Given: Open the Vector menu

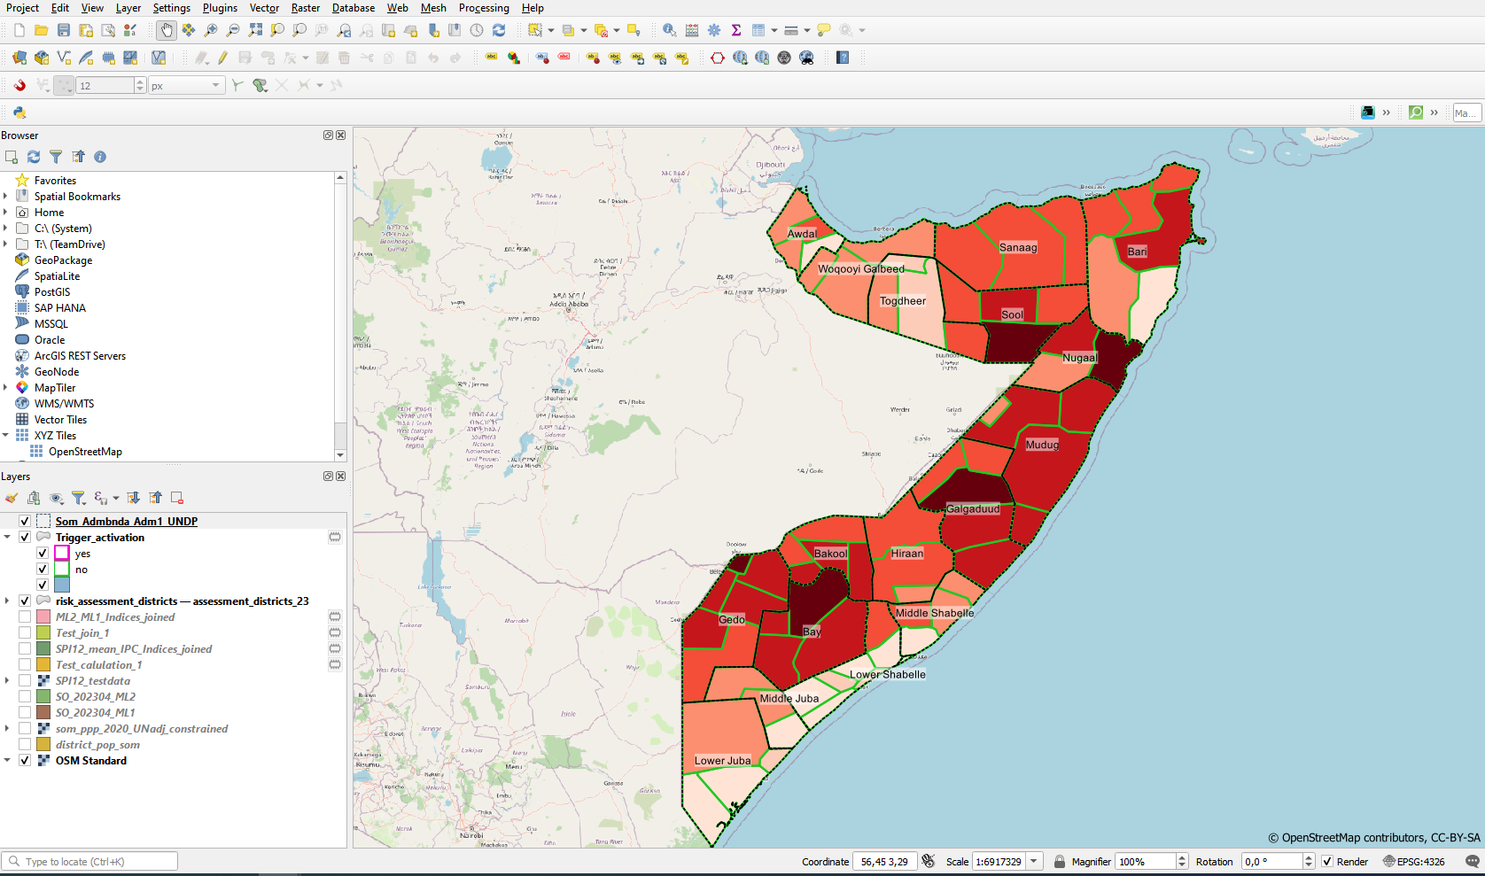Looking at the screenshot, I should coord(264,8).
